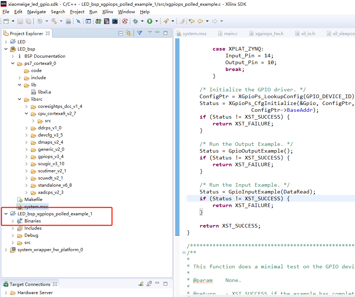Click the Save All icon

tap(28, 21)
